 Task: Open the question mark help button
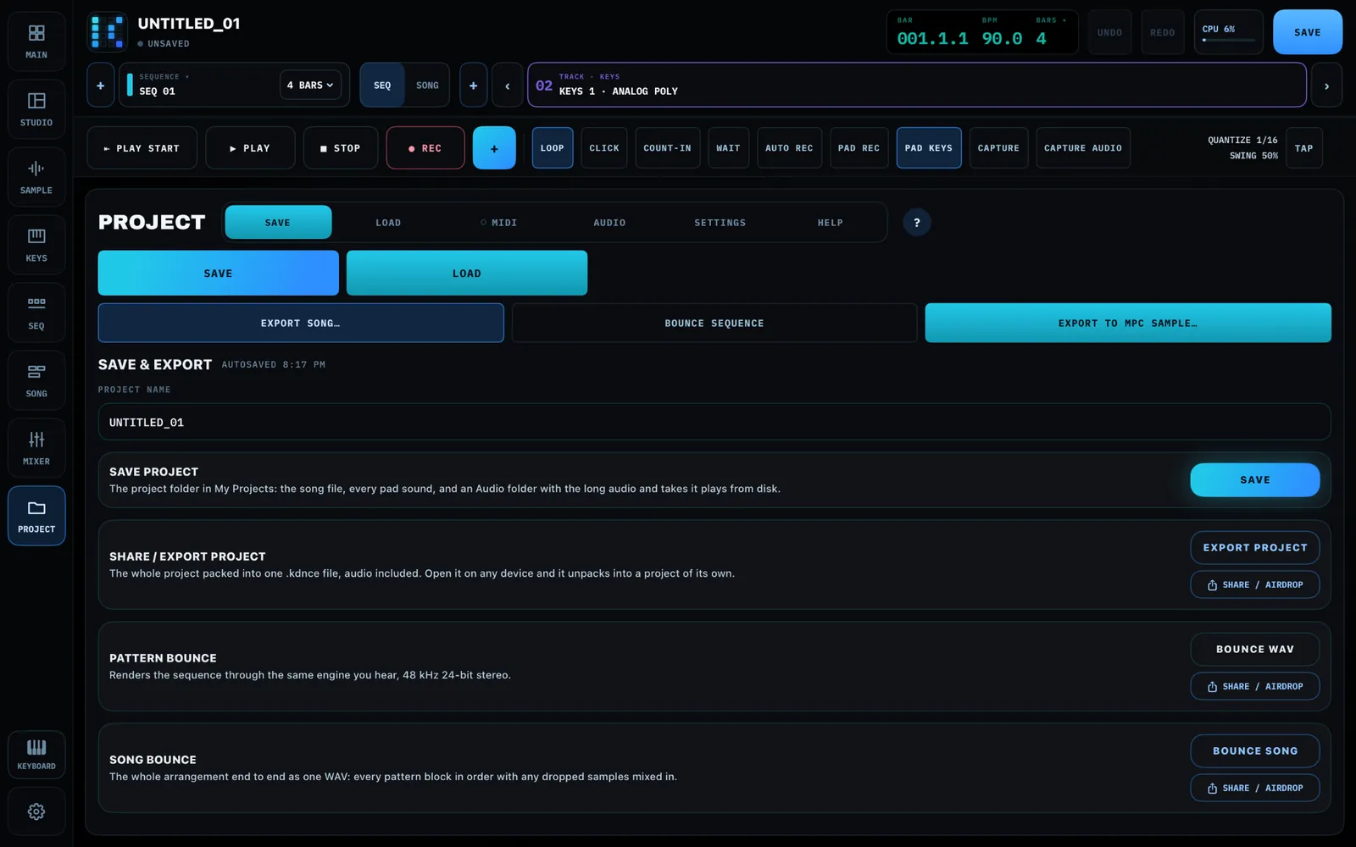pos(916,223)
